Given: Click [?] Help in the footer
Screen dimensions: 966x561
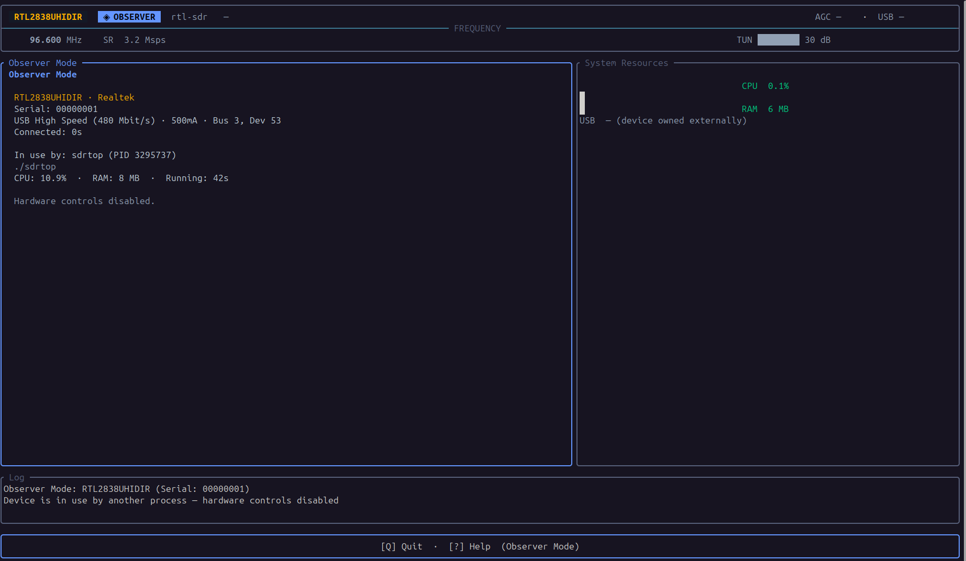Looking at the screenshot, I should click(x=469, y=546).
